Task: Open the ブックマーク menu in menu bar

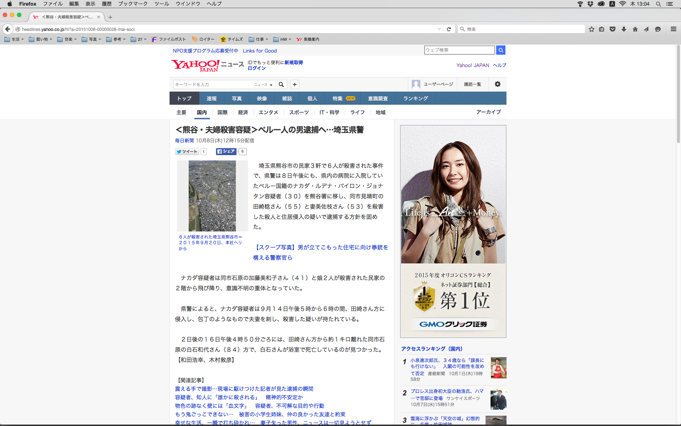Action: pos(133,4)
